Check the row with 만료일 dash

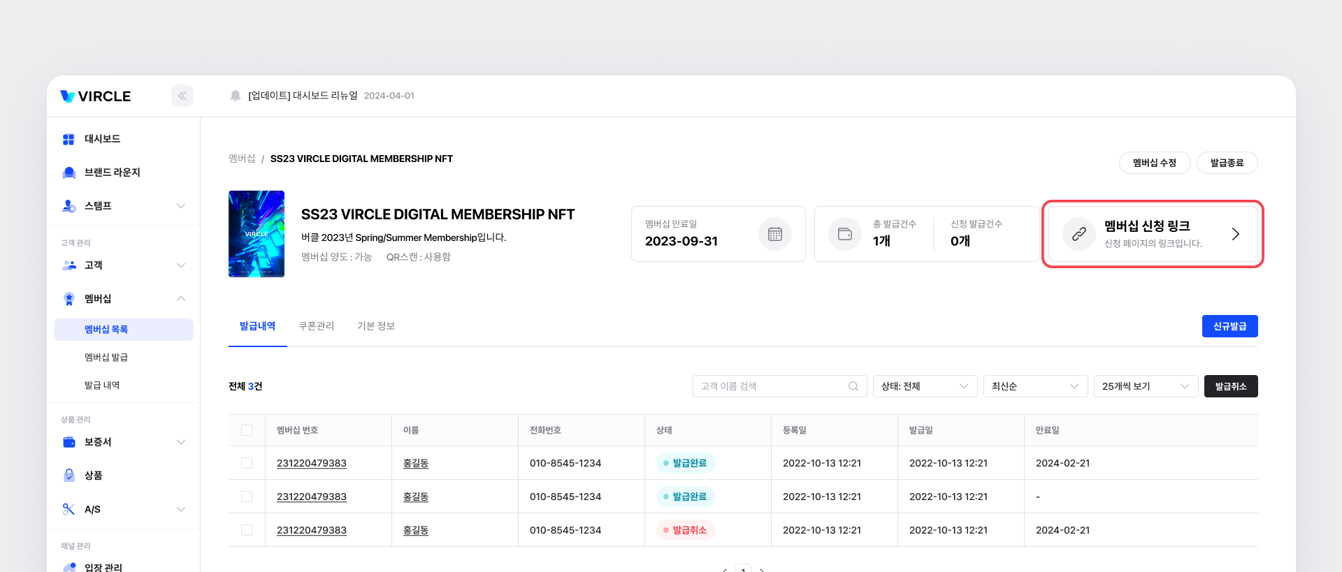pyautogui.click(x=247, y=497)
